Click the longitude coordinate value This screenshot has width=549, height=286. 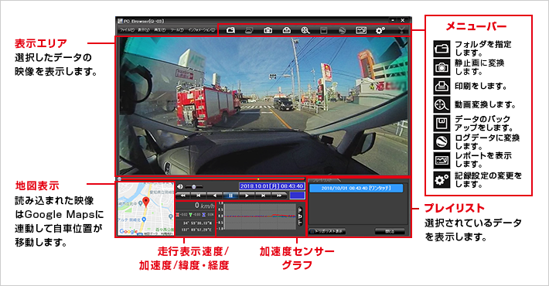click(x=197, y=230)
